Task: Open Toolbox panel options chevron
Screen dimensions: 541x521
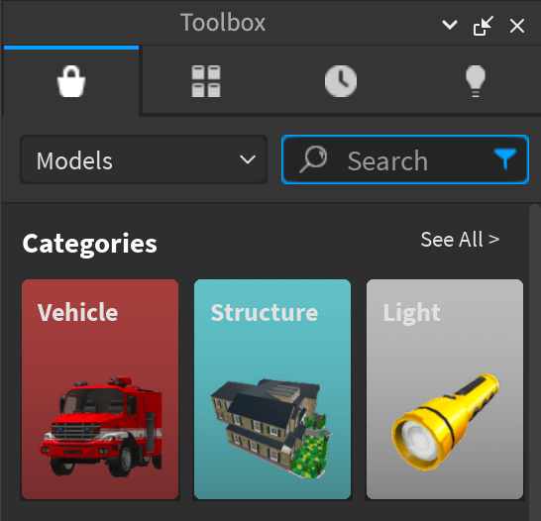Action: [450, 25]
